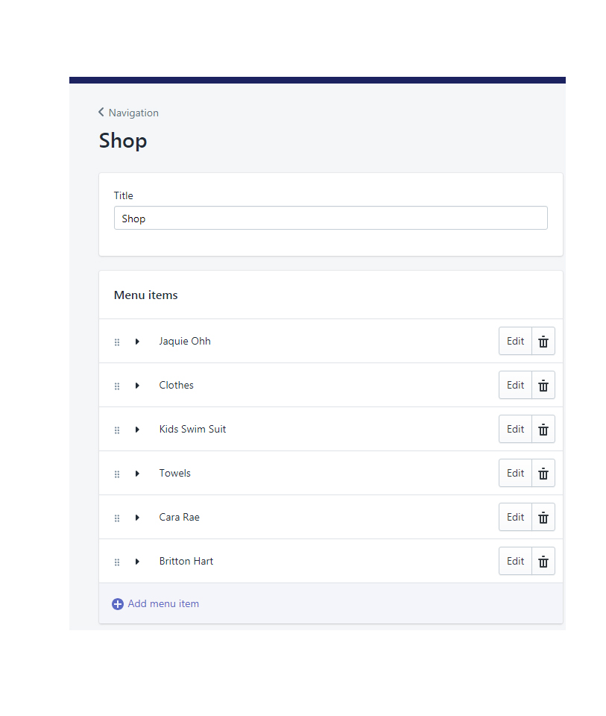The height and width of the screenshot is (716, 606).
Task: Expand the Jaquie Ohh submenu arrow
Action: coord(137,342)
